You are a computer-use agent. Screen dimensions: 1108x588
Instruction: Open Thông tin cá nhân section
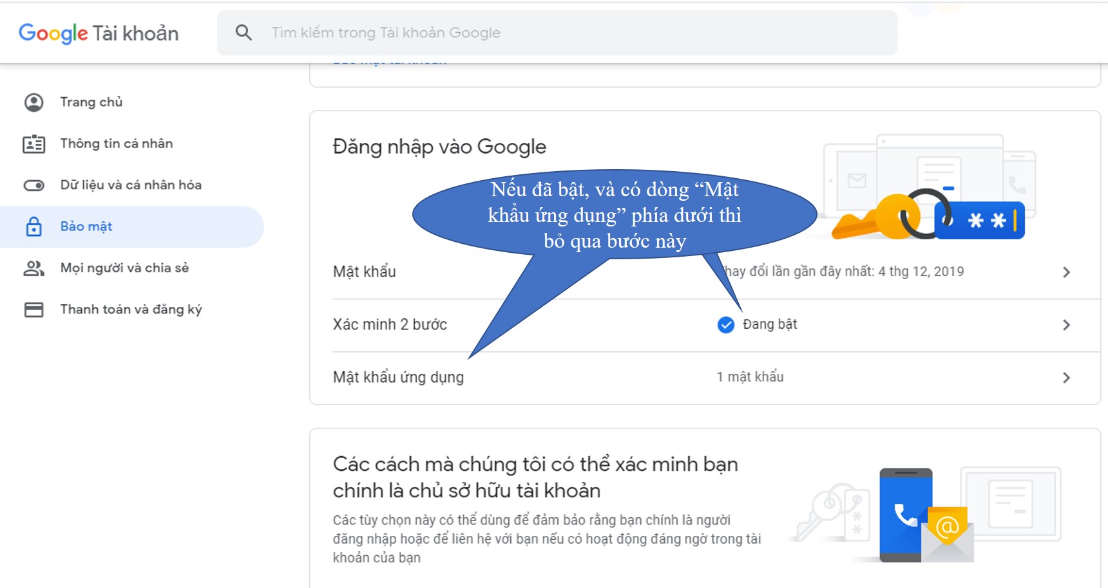pos(117,143)
